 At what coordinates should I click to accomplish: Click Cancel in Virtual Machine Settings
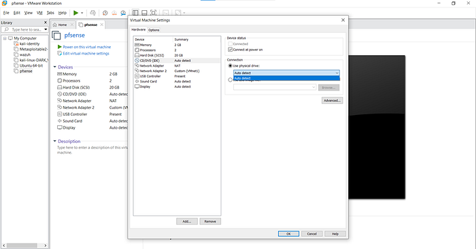[x=311, y=234]
